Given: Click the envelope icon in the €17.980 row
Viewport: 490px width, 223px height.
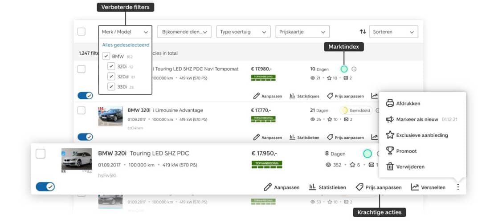Looking at the screenshot, I should point(346,78).
